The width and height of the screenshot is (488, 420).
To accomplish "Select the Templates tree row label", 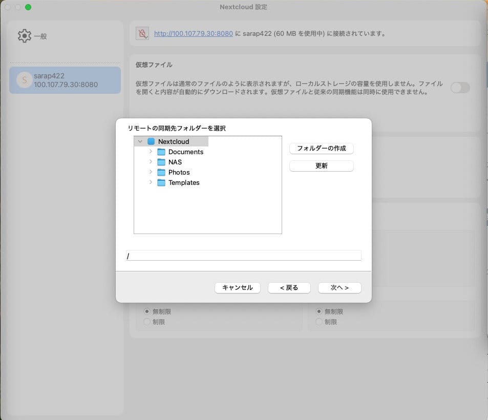I will click(184, 182).
